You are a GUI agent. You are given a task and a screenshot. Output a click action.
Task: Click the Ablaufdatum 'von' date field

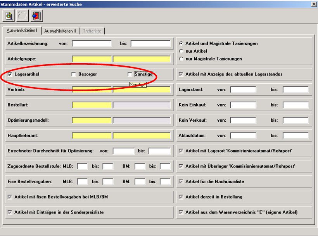[243, 136]
